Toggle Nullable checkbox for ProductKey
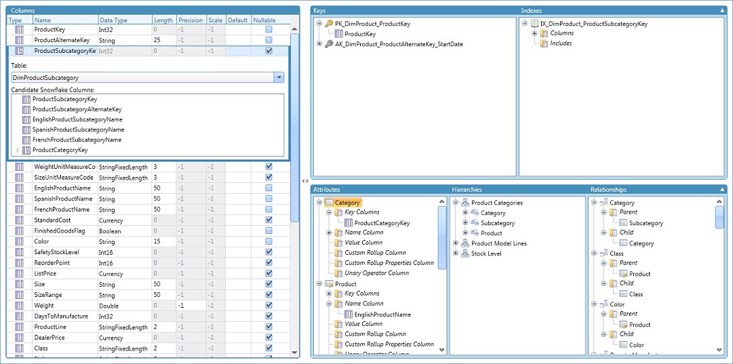733x364 pixels. 269,29
